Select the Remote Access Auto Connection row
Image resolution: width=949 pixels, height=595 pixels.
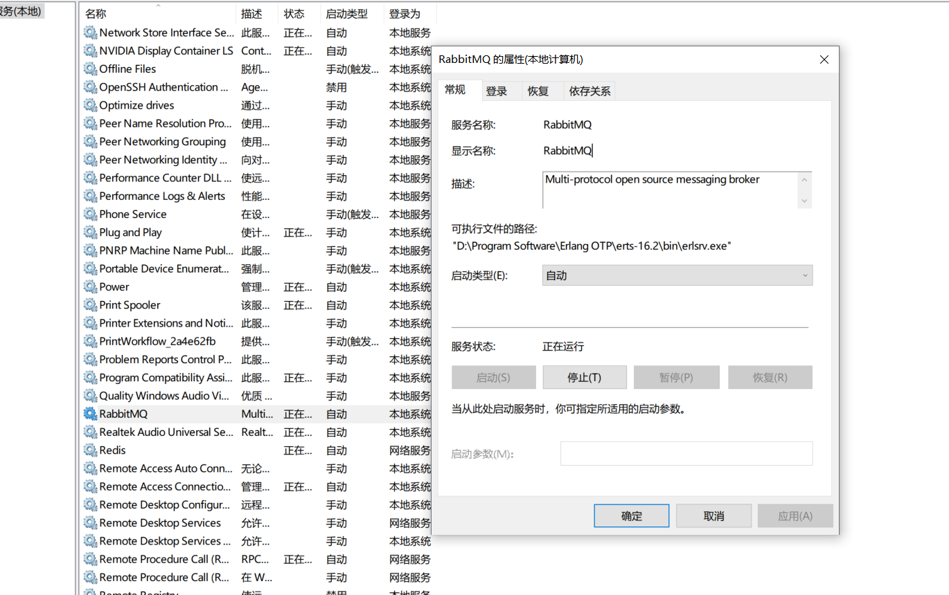(256, 468)
